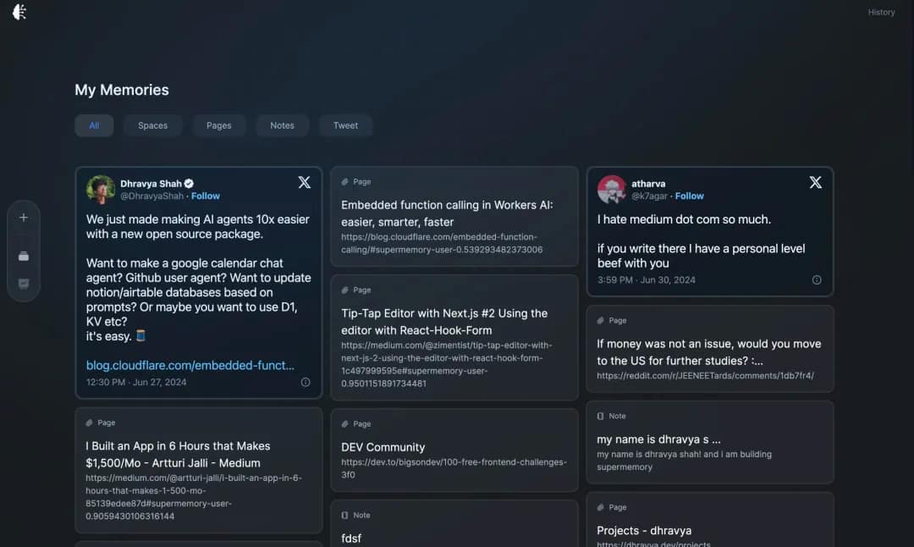Follow Dhravya Shah from the tweet card
The width and height of the screenshot is (914, 547).
click(x=206, y=196)
